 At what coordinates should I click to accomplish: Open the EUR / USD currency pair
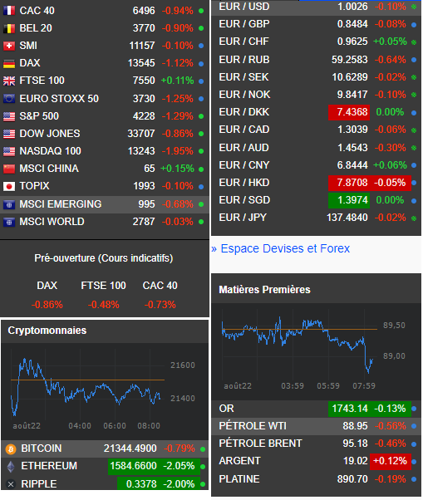(x=244, y=7)
